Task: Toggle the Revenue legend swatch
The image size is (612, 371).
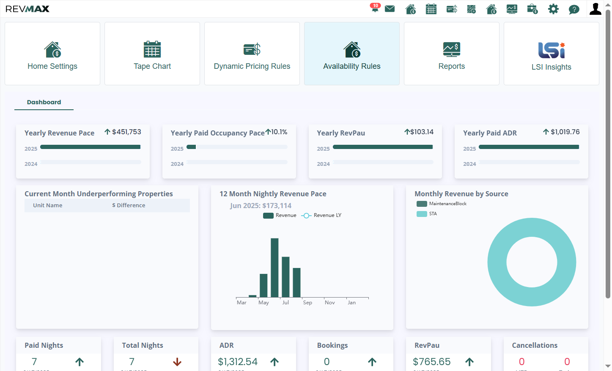Action: click(268, 216)
